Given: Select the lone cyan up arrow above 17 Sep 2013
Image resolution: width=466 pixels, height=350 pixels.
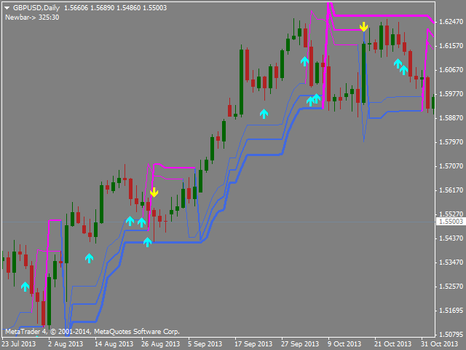Looking at the screenshot, I should (264, 114).
